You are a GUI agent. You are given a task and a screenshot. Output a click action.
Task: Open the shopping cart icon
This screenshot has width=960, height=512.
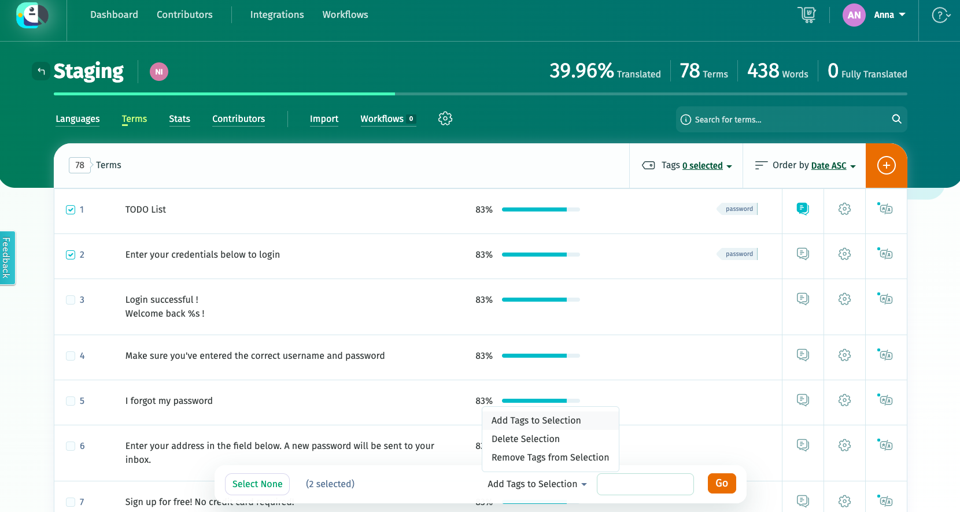(807, 14)
